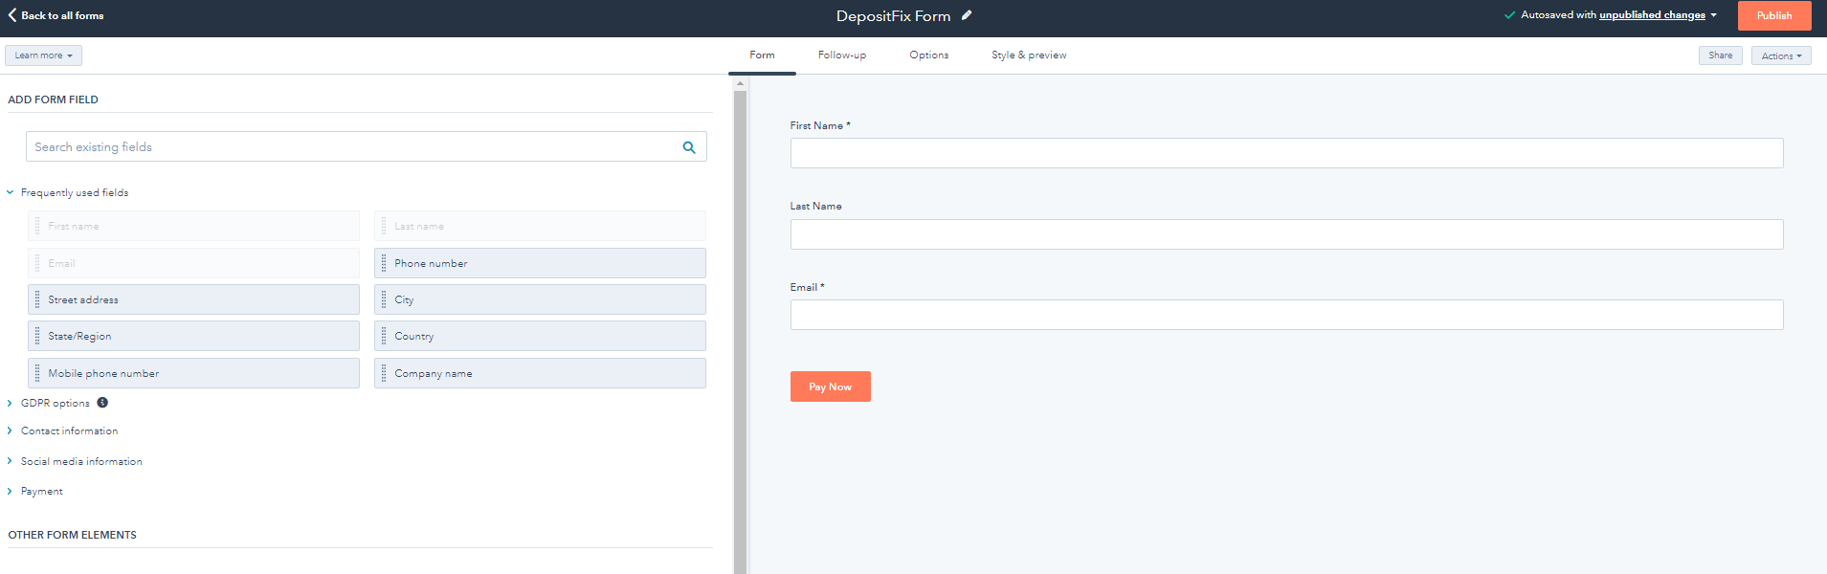Screen dimensions: 1827x574
Task: Click the magnifier icon in the field search
Action: click(x=689, y=147)
